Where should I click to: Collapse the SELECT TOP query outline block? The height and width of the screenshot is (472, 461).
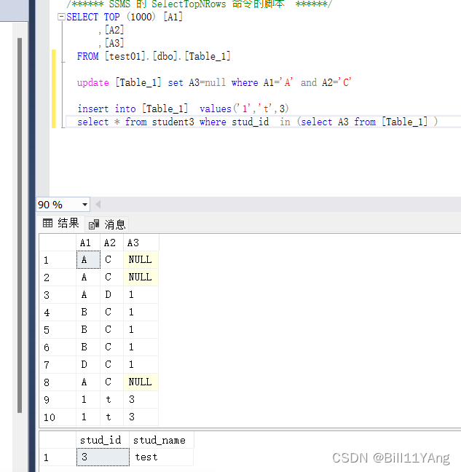(x=61, y=17)
